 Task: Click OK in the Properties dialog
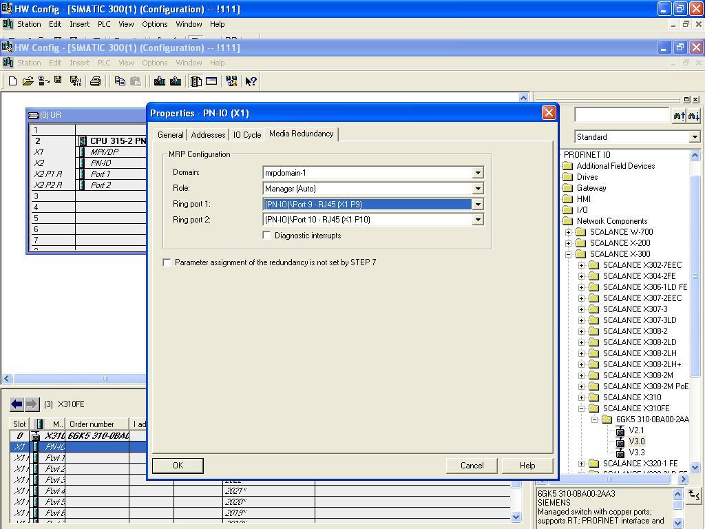tap(178, 466)
